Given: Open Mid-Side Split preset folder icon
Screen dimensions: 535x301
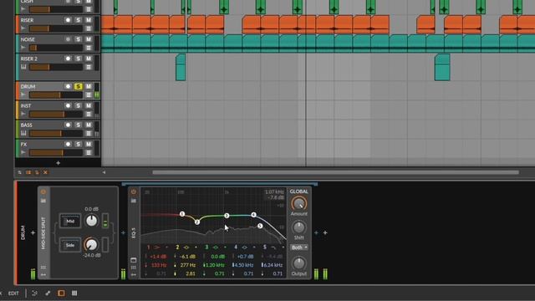Looking at the screenshot, I should point(43,201).
